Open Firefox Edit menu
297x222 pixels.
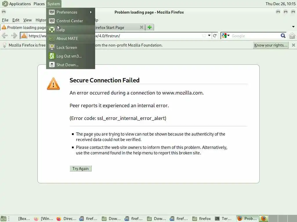[16, 20]
